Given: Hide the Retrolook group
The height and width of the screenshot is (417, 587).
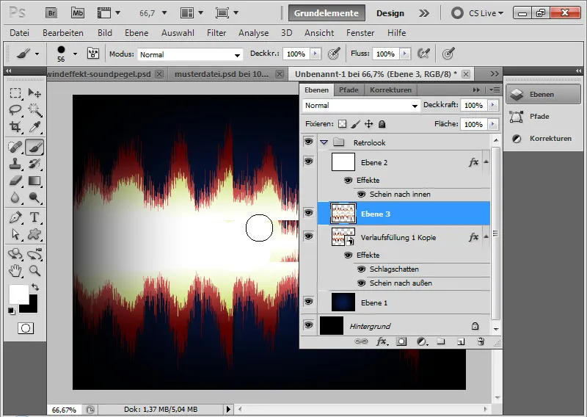Looking at the screenshot, I should coord(308,142).
